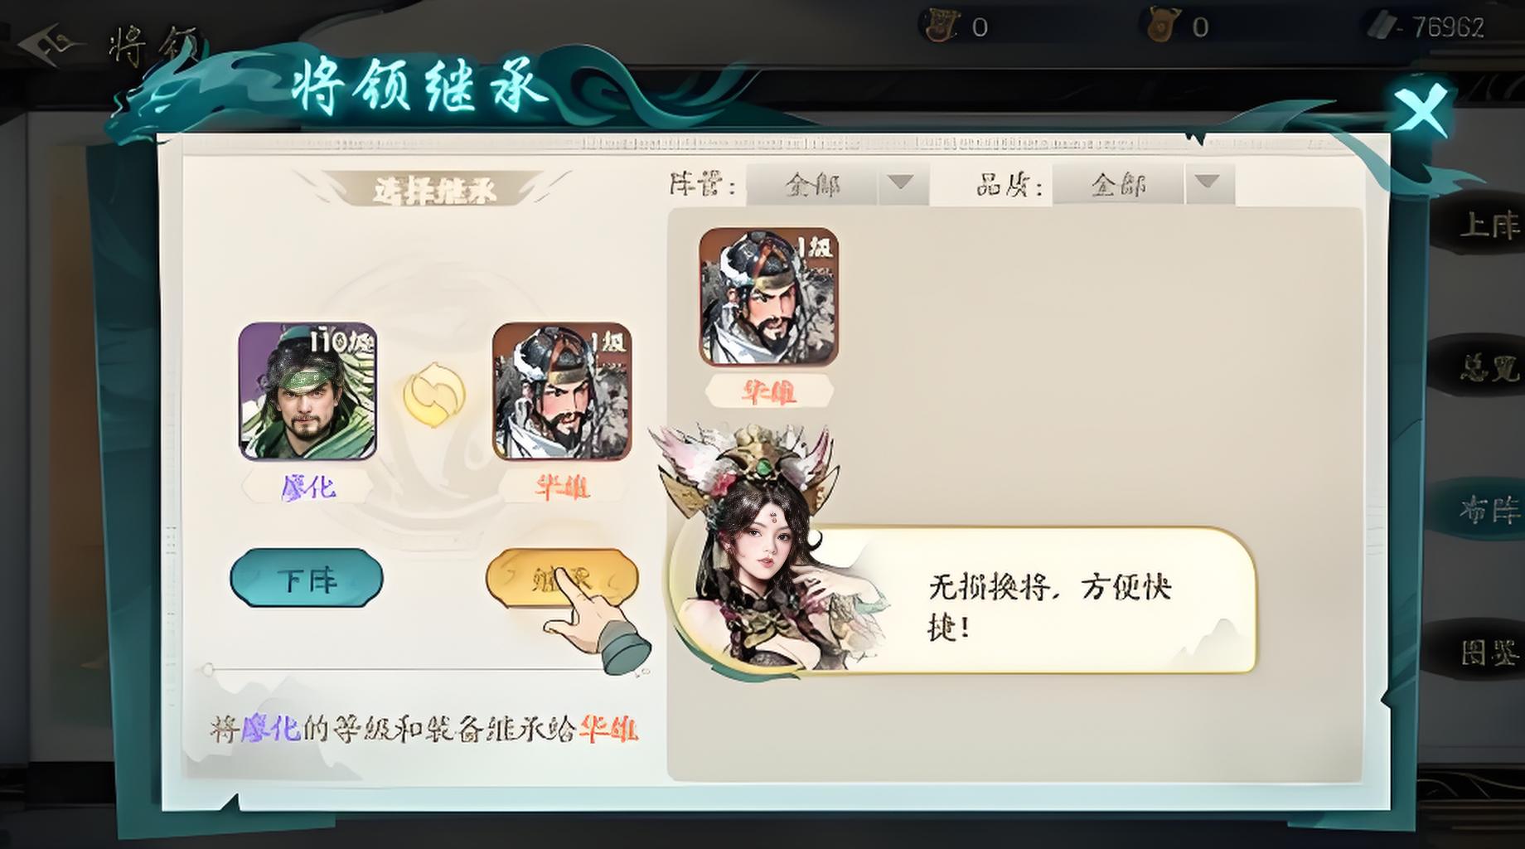
Task: Select 廖化 level 110 general portrait
Action: point(307,391)
